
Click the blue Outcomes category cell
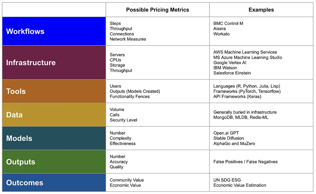pos(54,183)
